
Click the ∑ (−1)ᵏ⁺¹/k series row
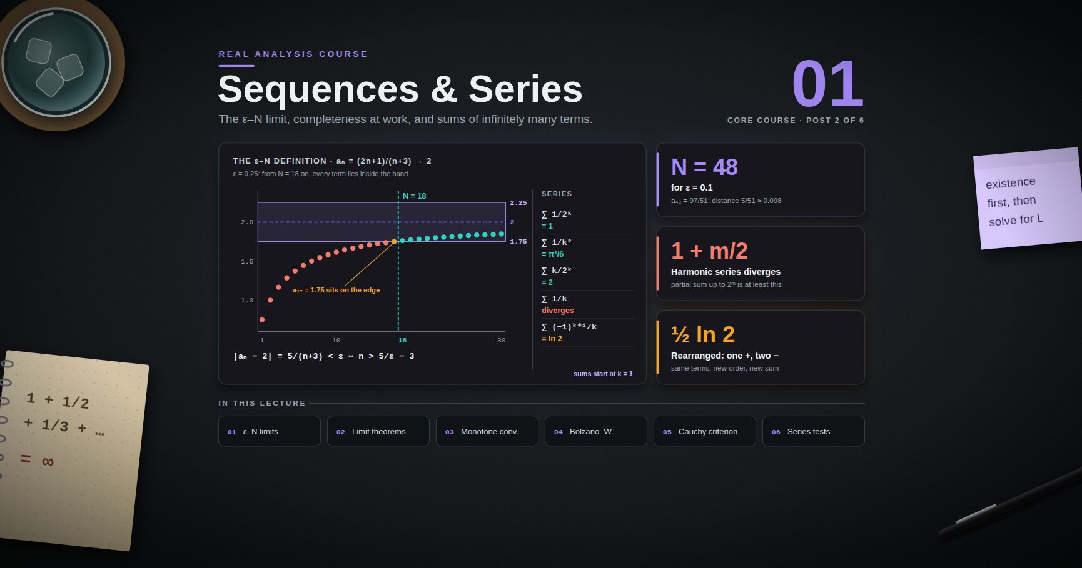click(x=587, y=332)
